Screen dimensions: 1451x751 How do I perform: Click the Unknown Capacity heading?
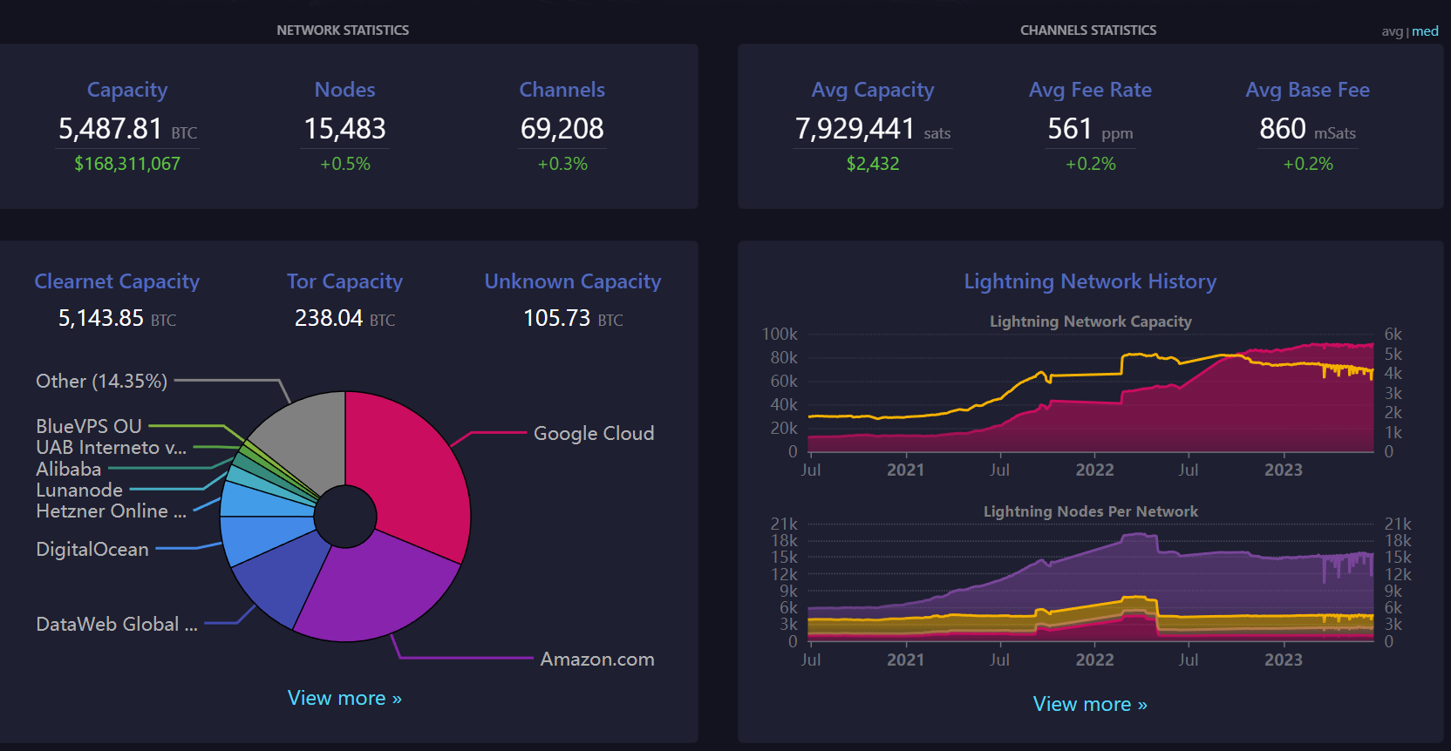click(572, 281)
